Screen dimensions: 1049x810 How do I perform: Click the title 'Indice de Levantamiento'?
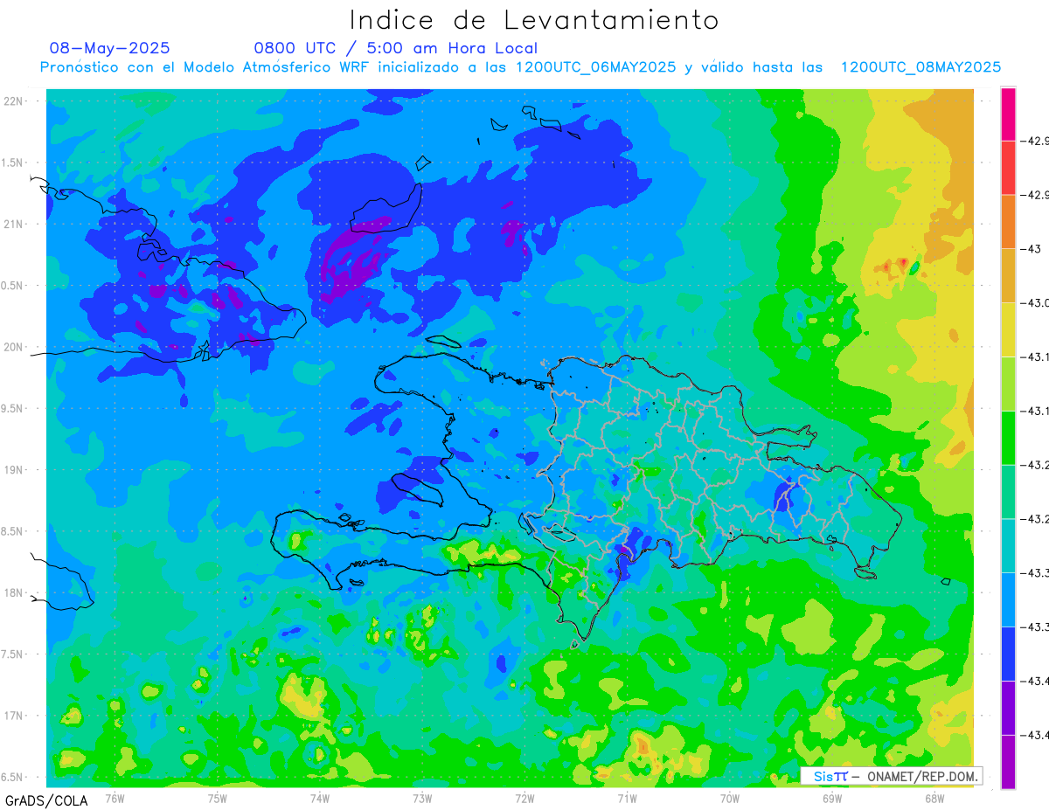tap(534, 20)
